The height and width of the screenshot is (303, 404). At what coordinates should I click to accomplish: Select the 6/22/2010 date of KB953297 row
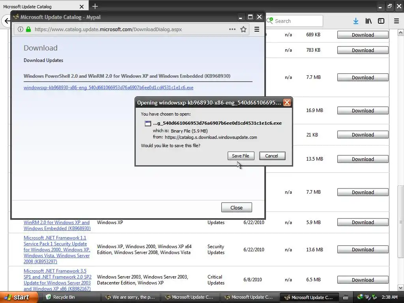254,250
